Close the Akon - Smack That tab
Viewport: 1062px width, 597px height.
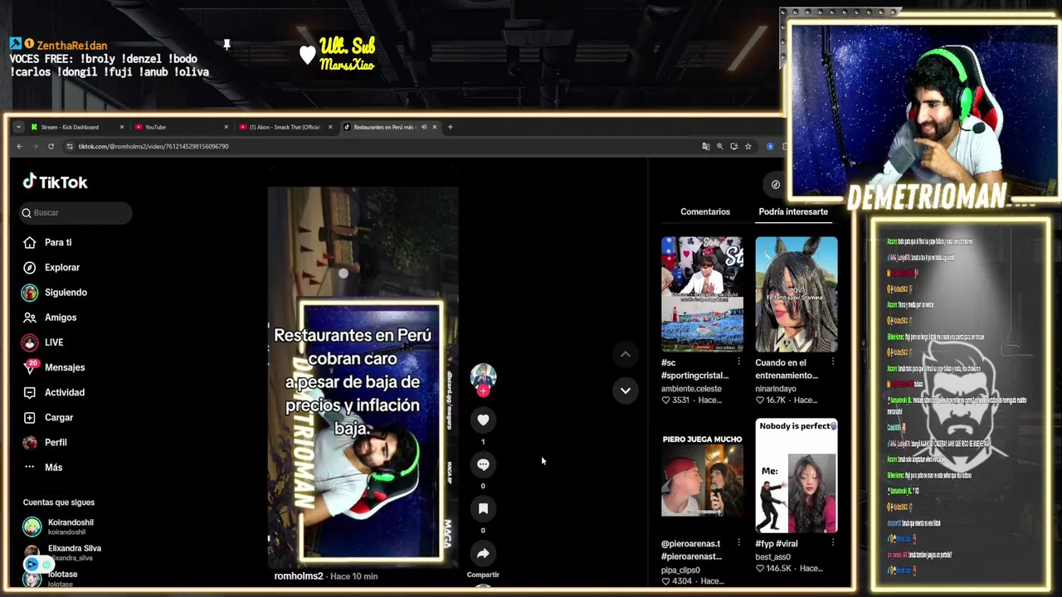click(x=330, y=127)
